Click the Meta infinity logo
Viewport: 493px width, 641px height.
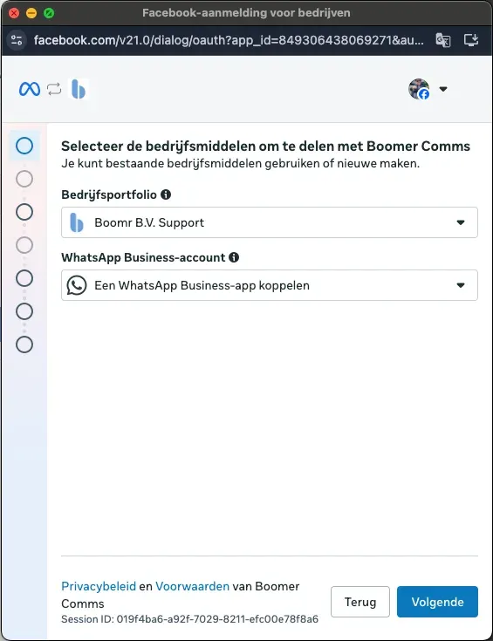(x=30, y=89)
